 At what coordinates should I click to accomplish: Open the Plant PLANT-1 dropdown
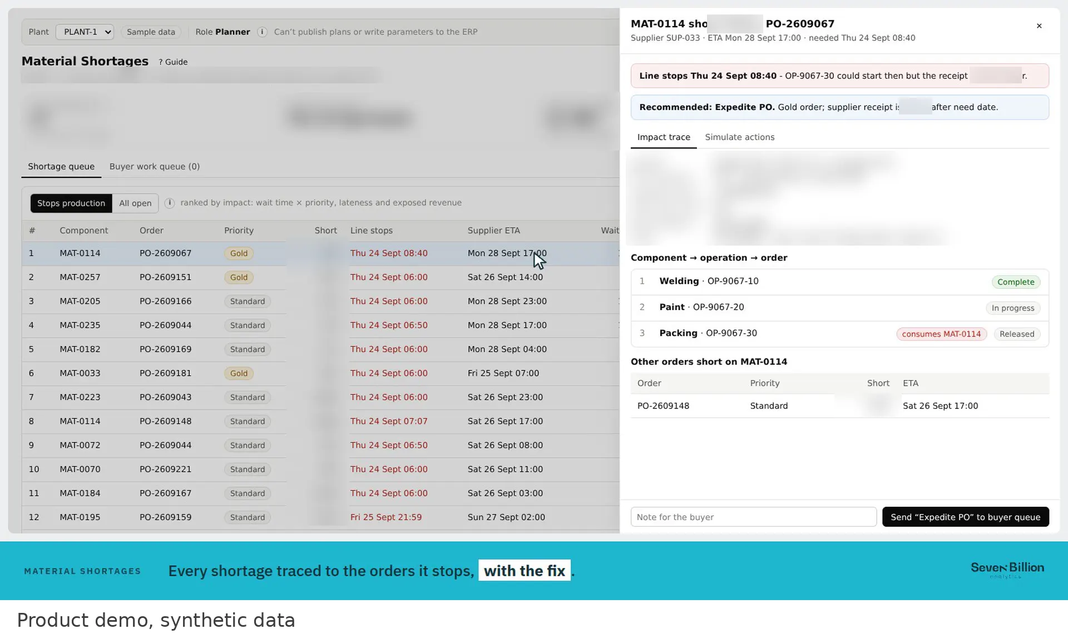[85, 32]
